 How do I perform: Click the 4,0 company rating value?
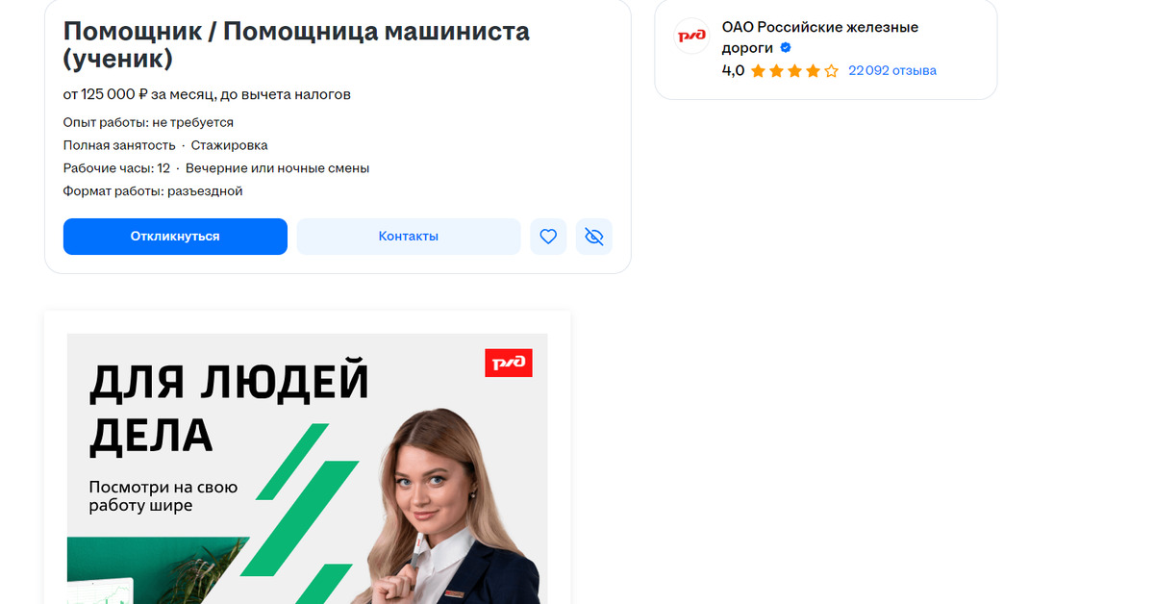[733, 71]
